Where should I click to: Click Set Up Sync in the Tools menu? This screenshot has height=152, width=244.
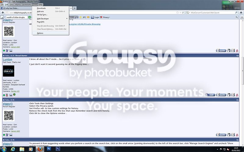(x=51, y=15)
